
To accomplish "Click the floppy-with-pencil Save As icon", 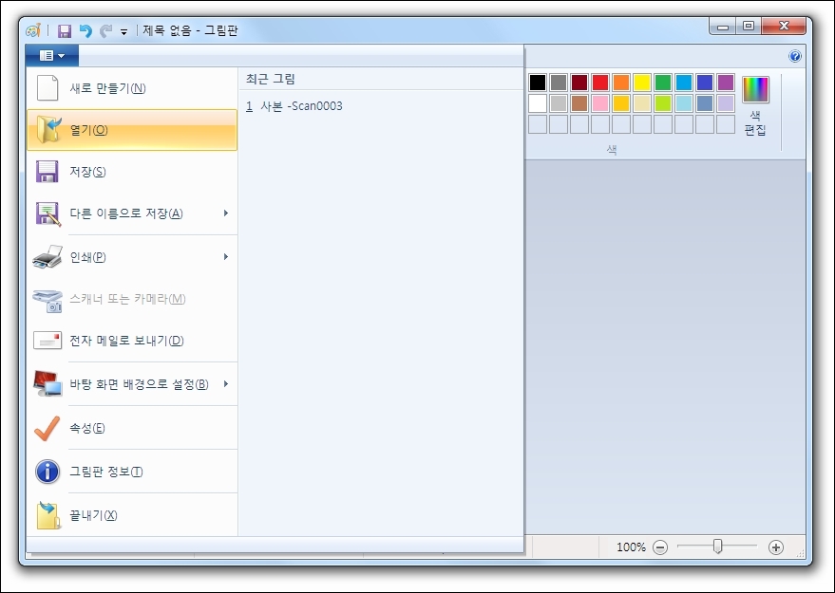I will 47,213.
